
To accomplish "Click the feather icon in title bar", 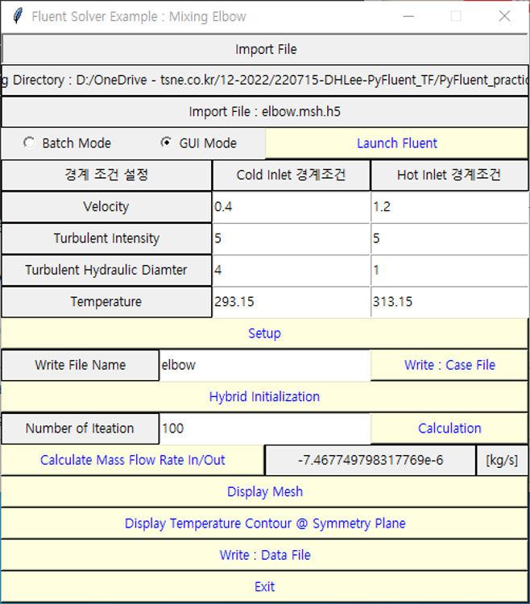I will (17, 16).
